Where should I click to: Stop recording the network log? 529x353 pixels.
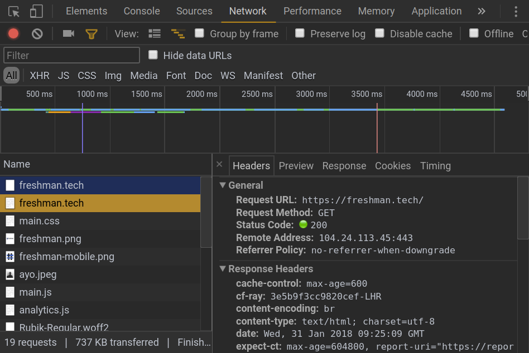[13, 34]
